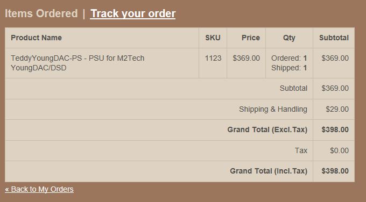Click the Qty column header
The height and width of the screenshot is (202, 366).
289,38
